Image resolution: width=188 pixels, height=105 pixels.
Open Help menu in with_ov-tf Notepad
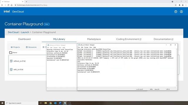click(95, 47)
